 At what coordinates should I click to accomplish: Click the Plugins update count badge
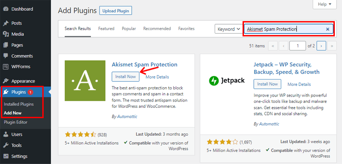point(30,93)
